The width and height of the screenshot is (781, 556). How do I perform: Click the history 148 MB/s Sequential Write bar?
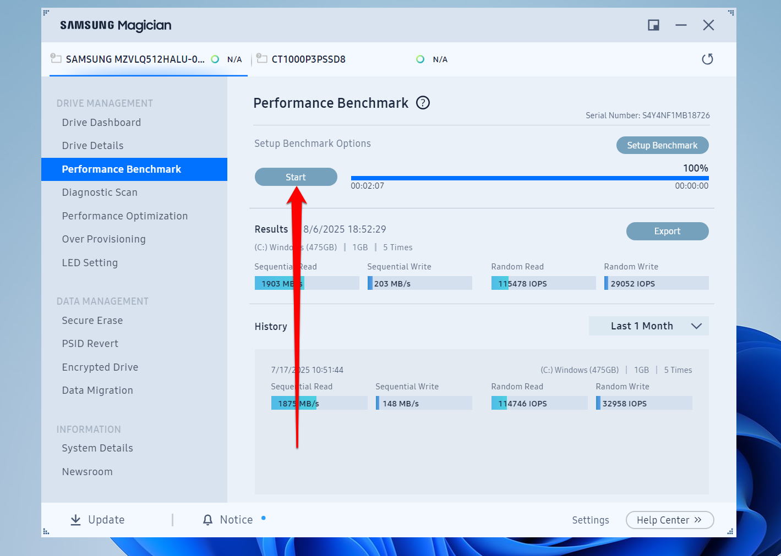coord(424,403)
